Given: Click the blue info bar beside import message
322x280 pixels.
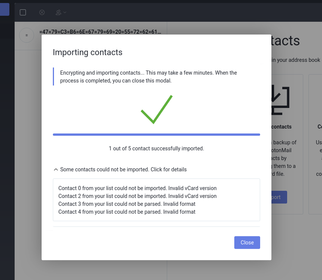Looking at the screenshot, I should pos(53,76).
